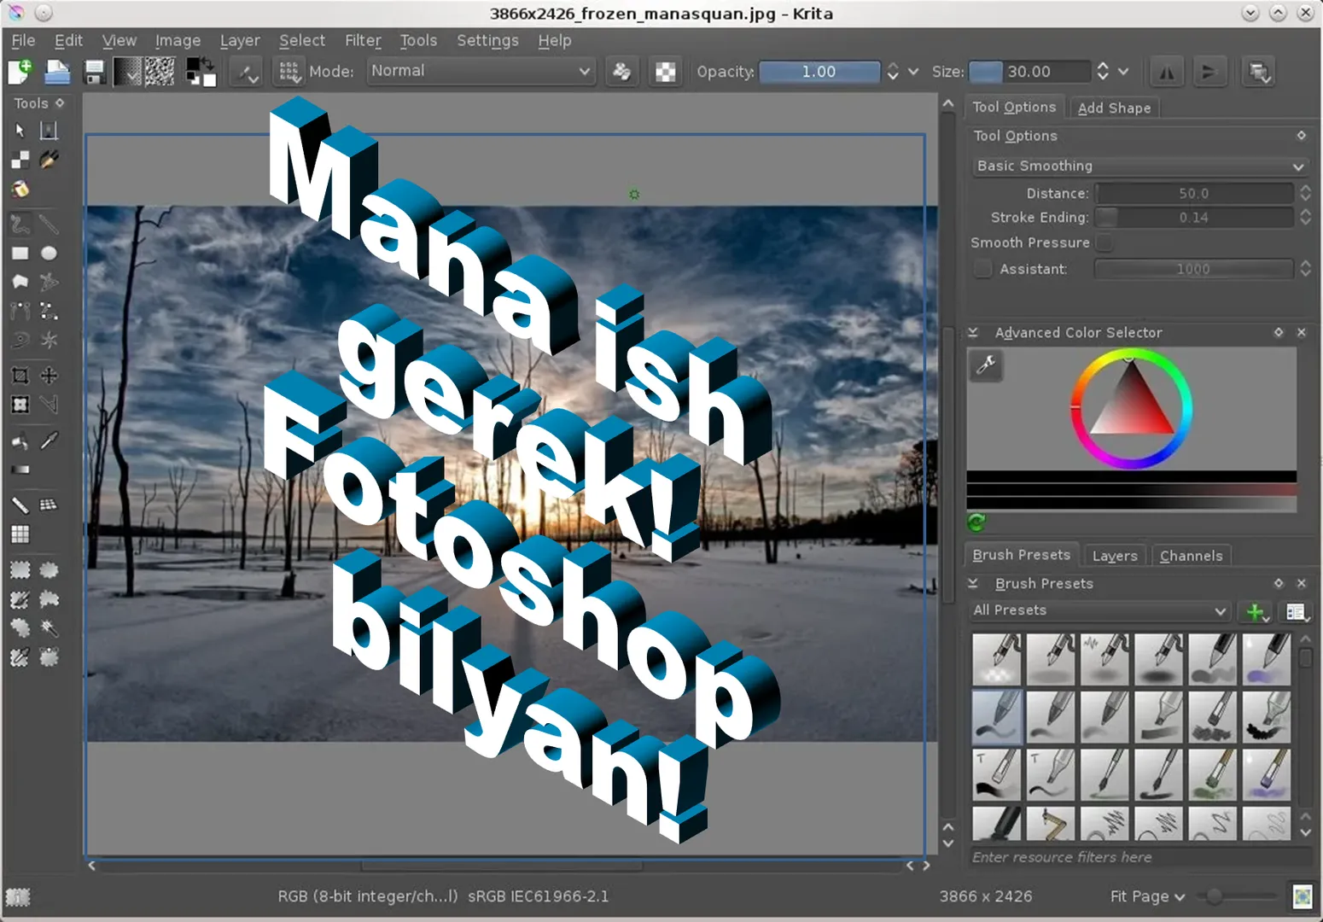Image resolution: width=1323 pixels, height=922 pixels.
Task: Select the Crop tool
Action: coord(20,376)
